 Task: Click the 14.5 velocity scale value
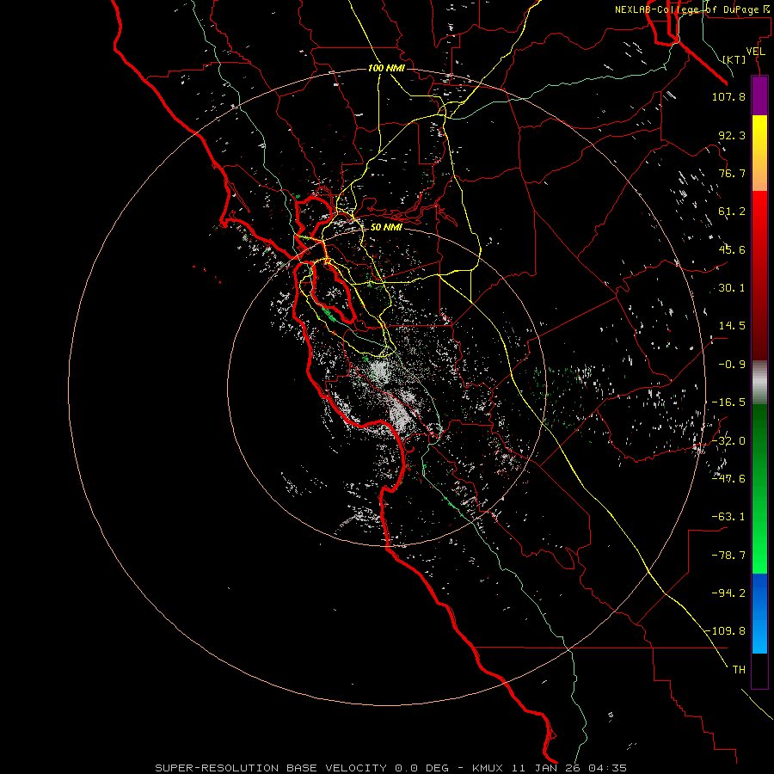732,326
